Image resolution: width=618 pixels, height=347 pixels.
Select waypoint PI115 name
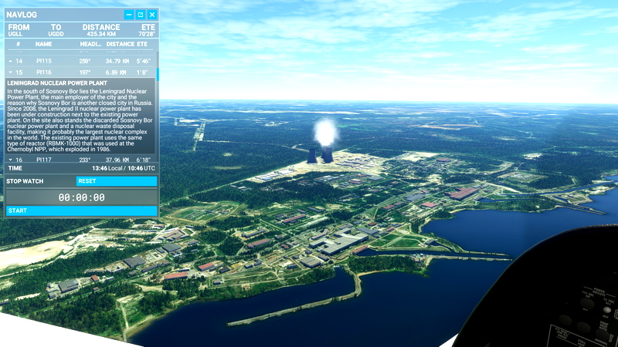44,61
